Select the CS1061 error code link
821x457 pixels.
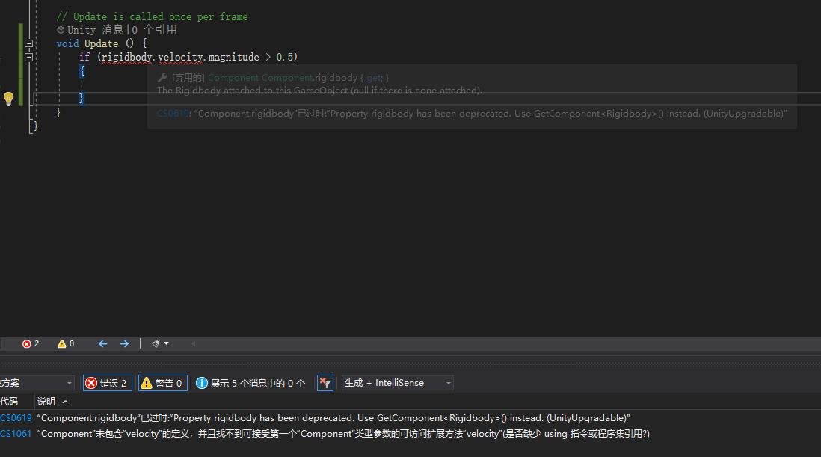(x=16, y=434)
